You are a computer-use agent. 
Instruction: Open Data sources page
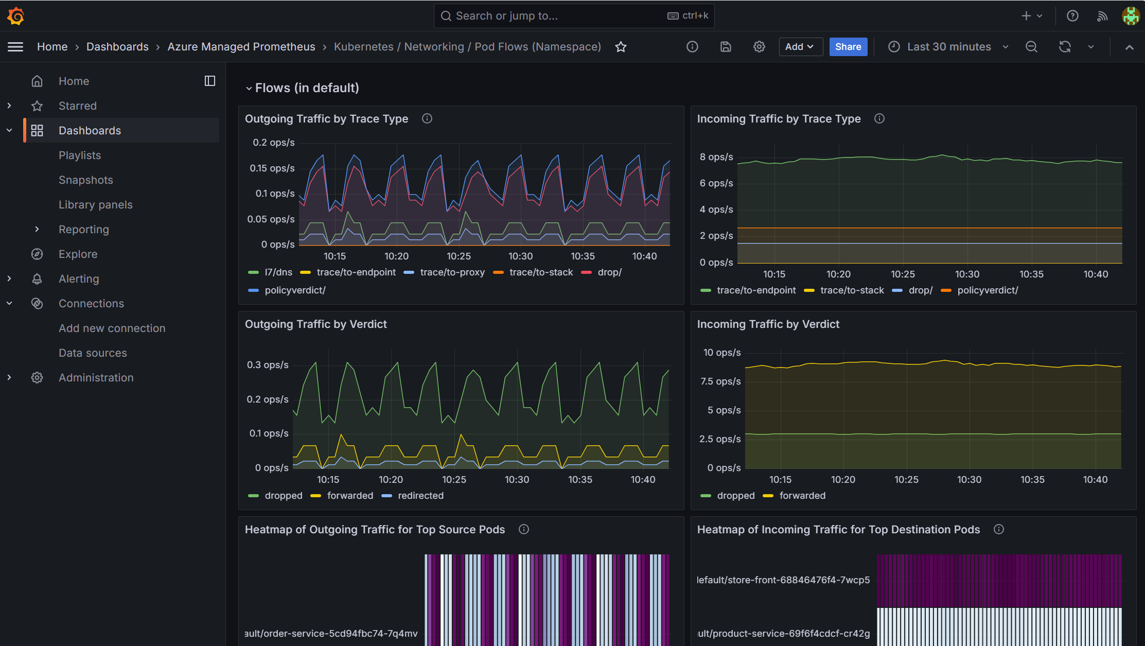point(93,353)
